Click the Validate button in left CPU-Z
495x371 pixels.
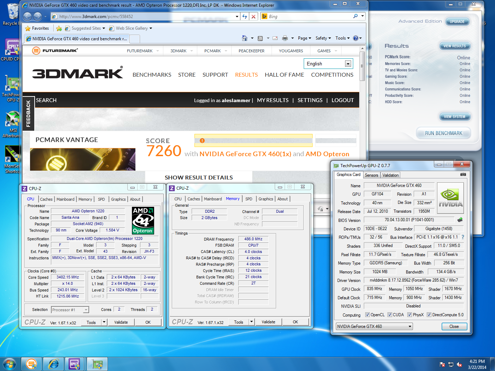(121, 322)
